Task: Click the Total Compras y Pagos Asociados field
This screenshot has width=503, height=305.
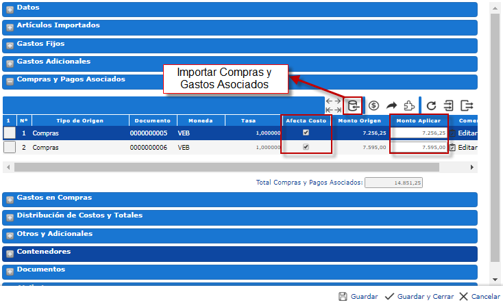Action: coord(393,183)
